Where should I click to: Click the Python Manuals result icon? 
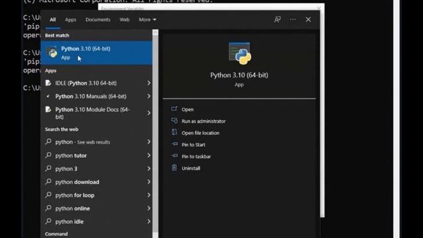[x=48, y=96]
